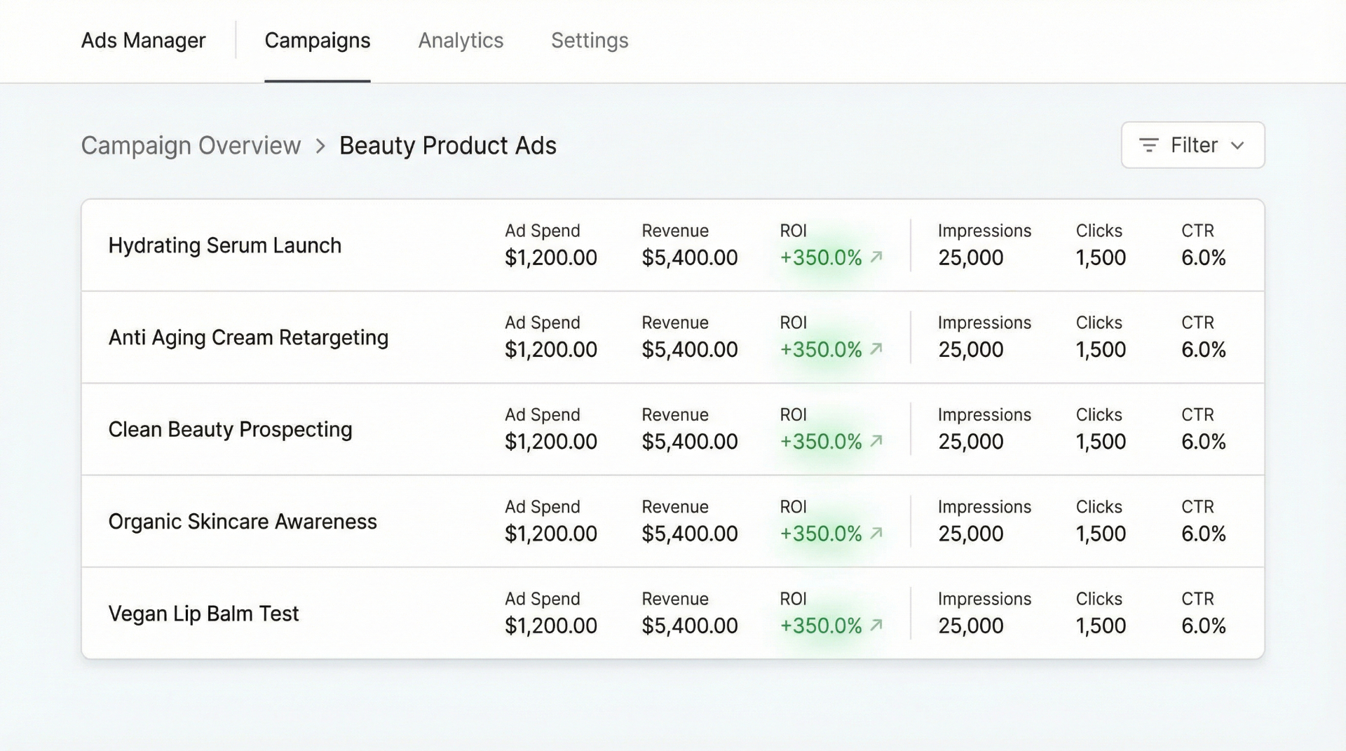Select the Campaigns tab
Screen dimensions: 1346x751
point(317,40)
